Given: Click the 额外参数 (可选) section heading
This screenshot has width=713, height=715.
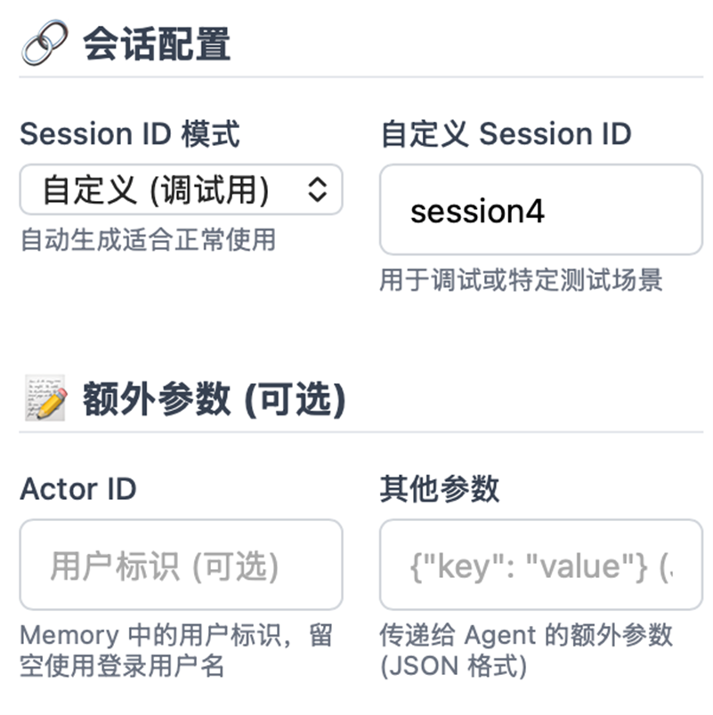Looking at the screenshot, I should point(214,399).
